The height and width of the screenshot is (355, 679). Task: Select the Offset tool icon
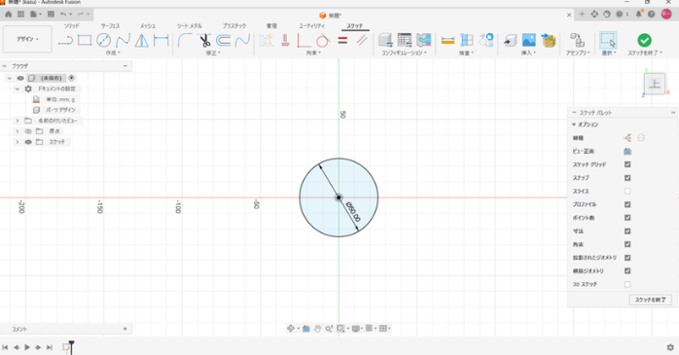click(224, 41)
